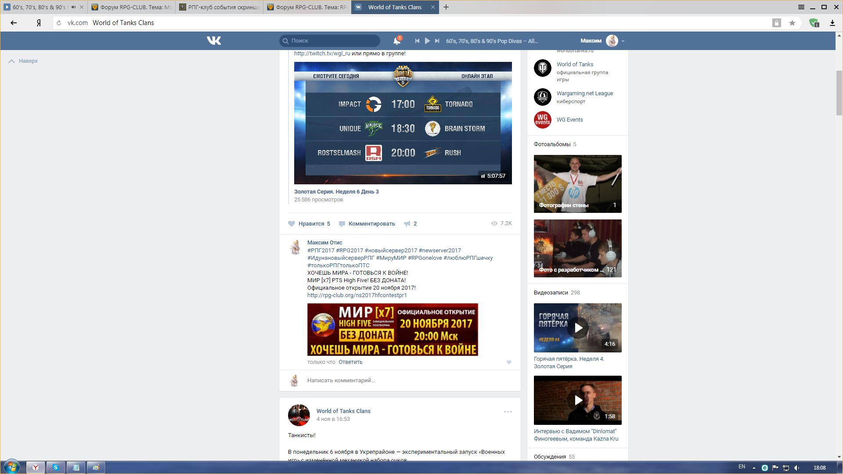Toggle like with Нравится heart button
The width and height of the screenshot is (843, 474).
[292, 224]
